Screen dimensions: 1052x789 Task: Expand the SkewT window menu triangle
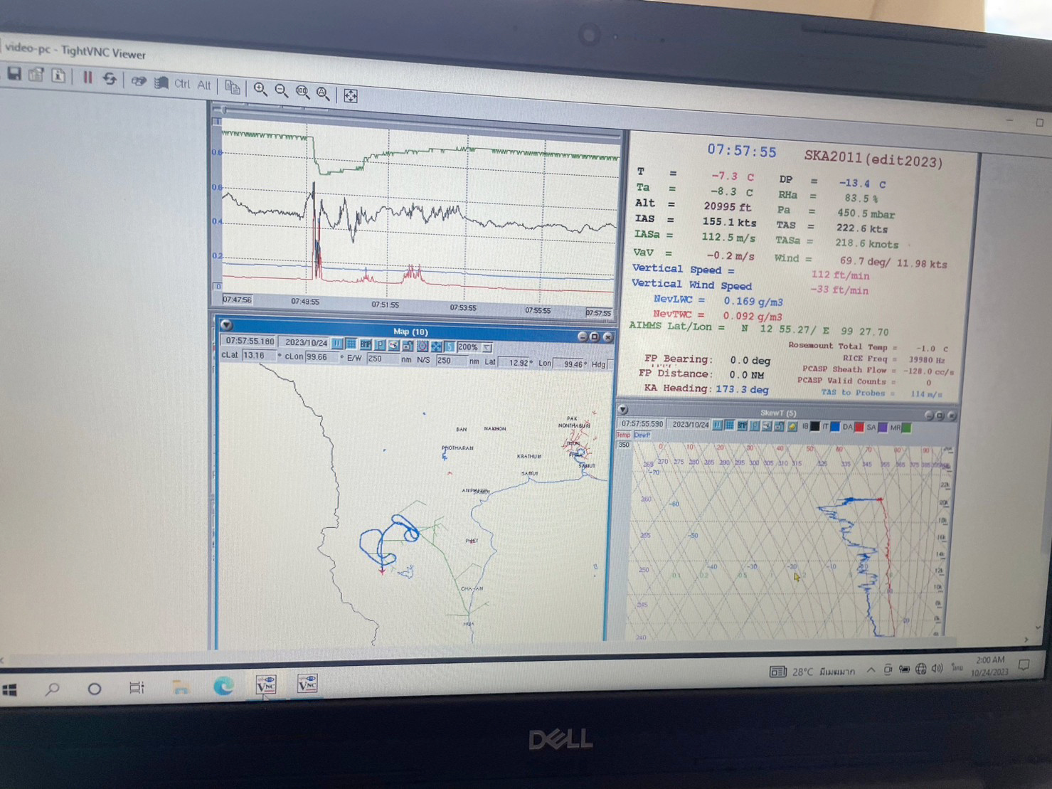coord(623,410)
